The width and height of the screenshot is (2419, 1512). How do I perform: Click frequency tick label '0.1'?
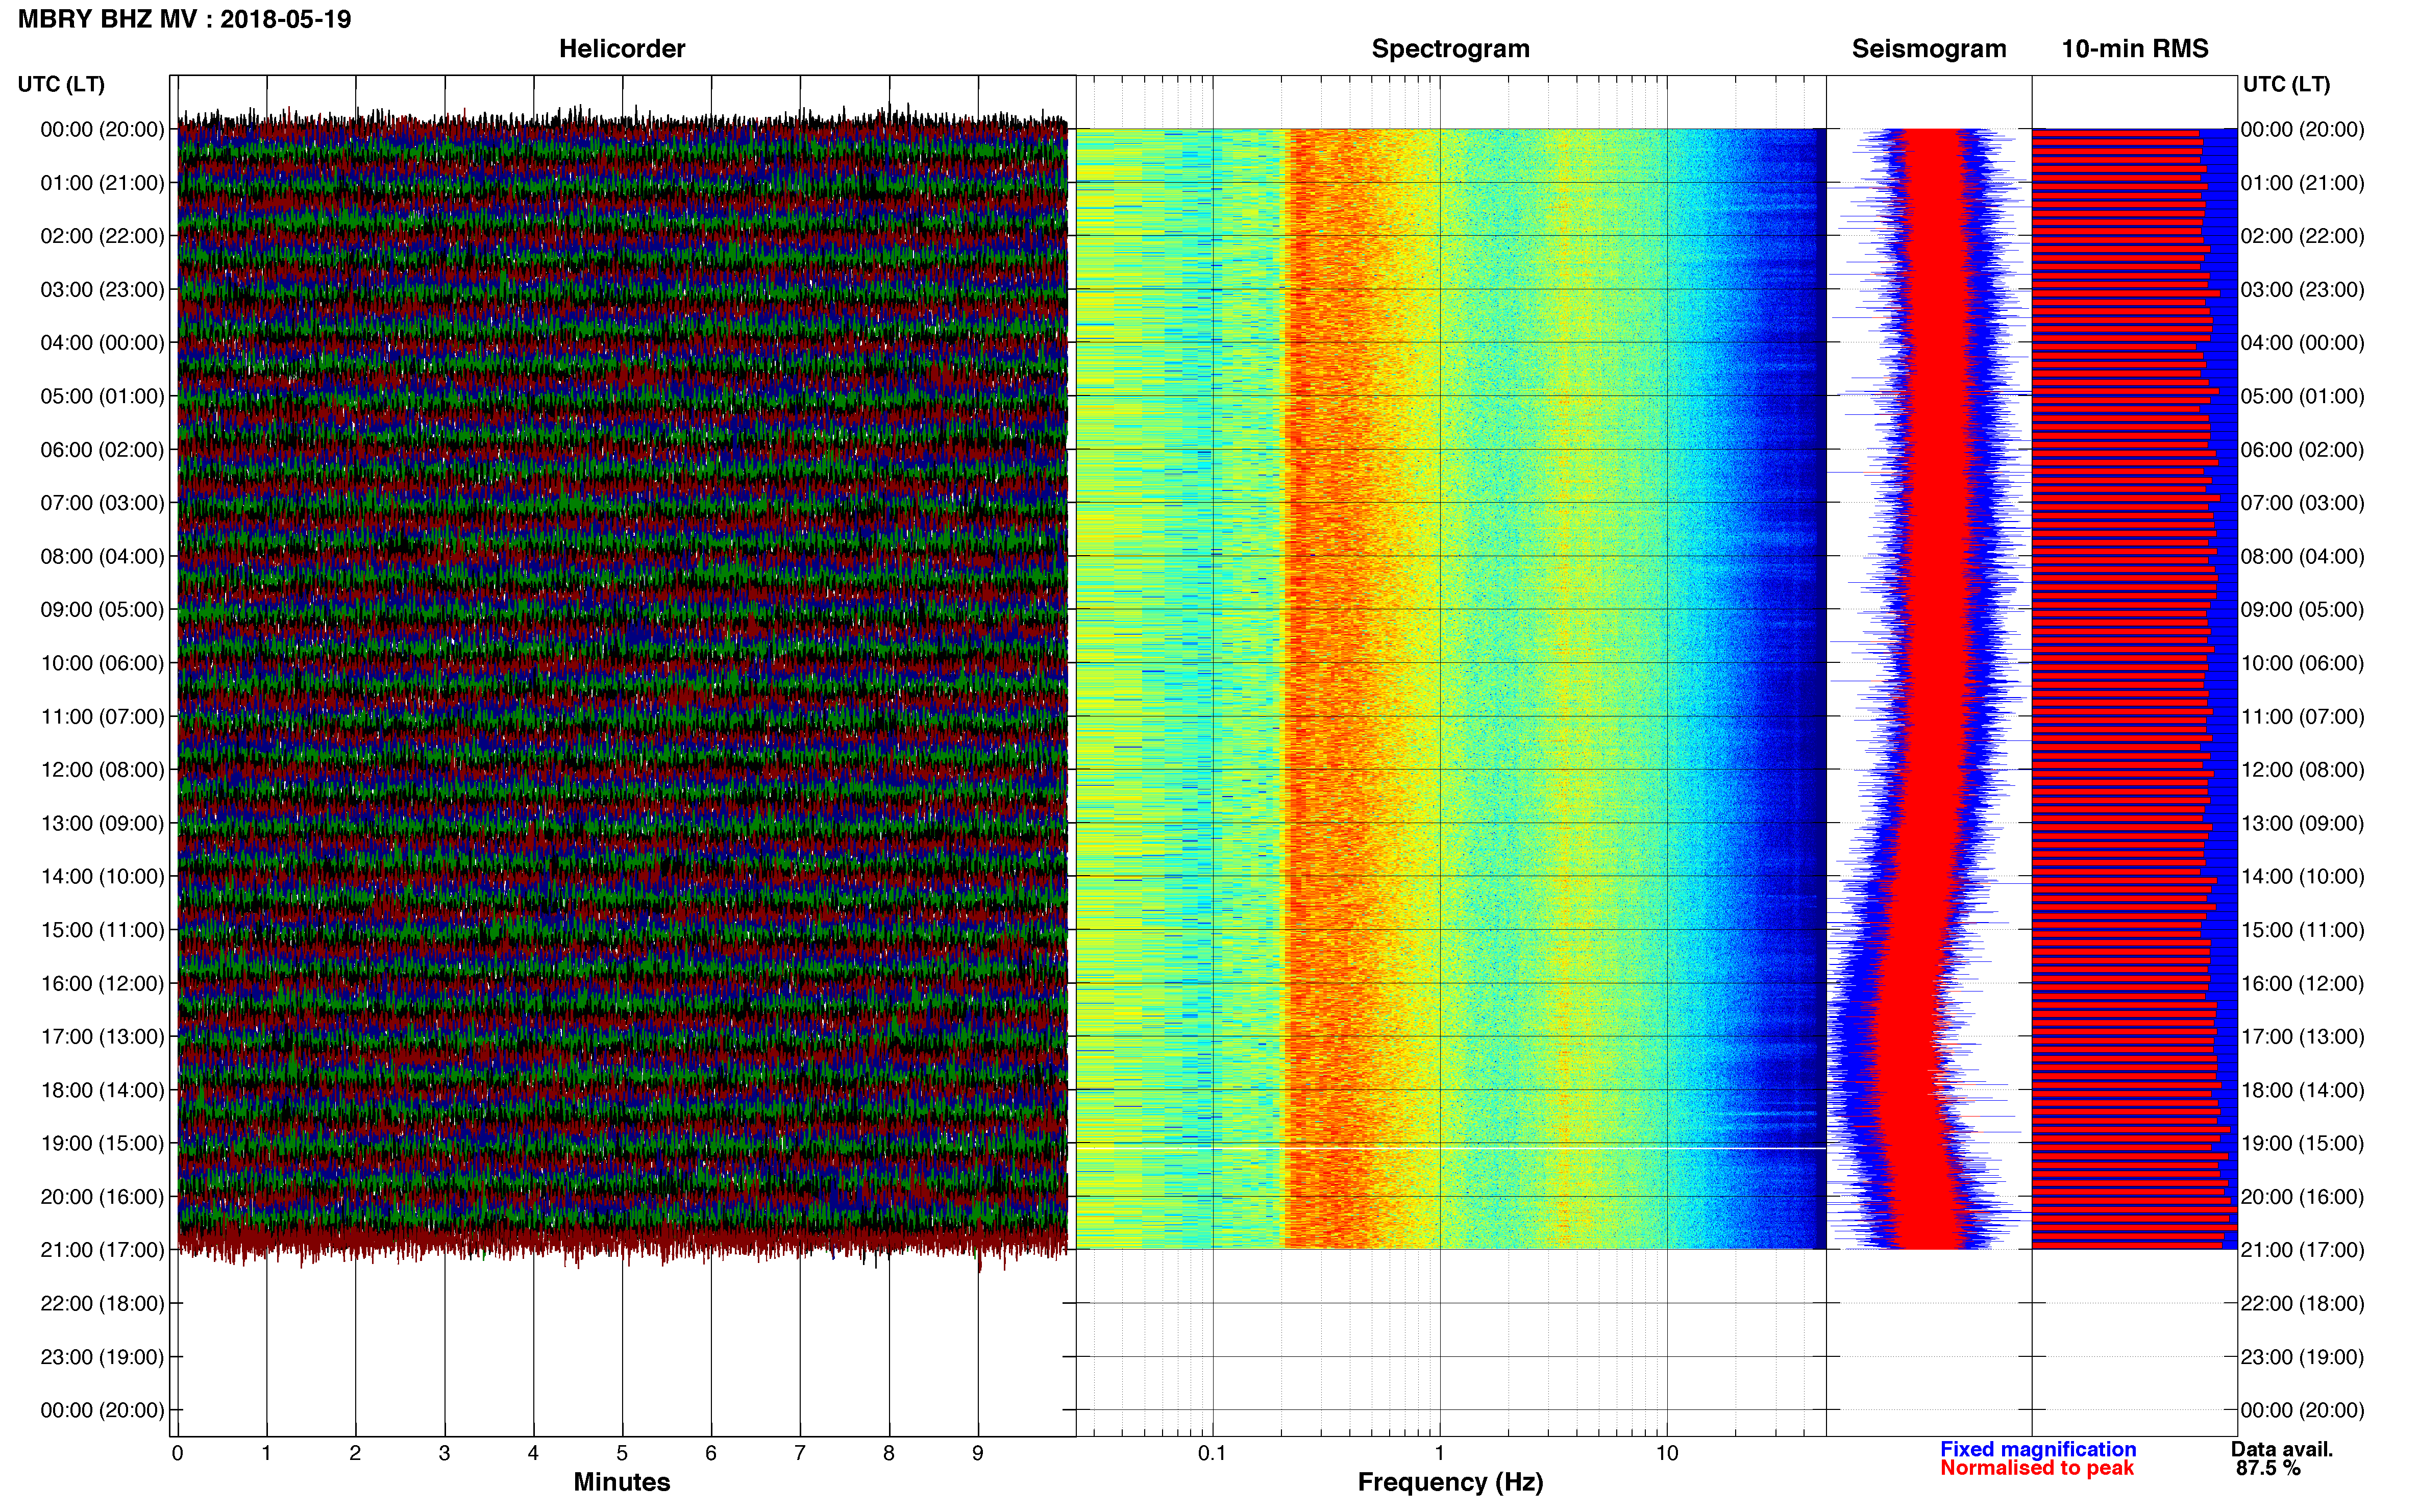tap(1212, 1454)
